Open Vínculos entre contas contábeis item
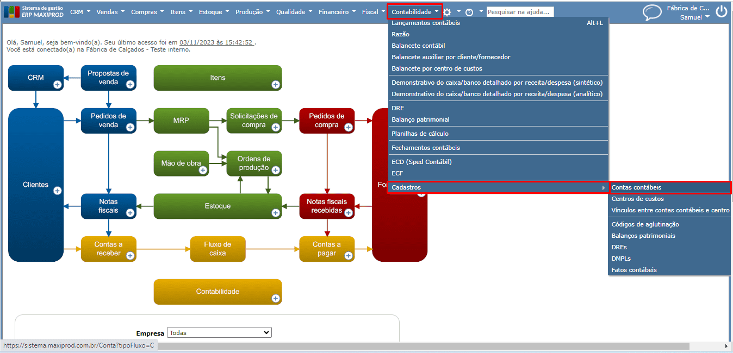This screenshot has width=733, height=353. tap(670, 210)
